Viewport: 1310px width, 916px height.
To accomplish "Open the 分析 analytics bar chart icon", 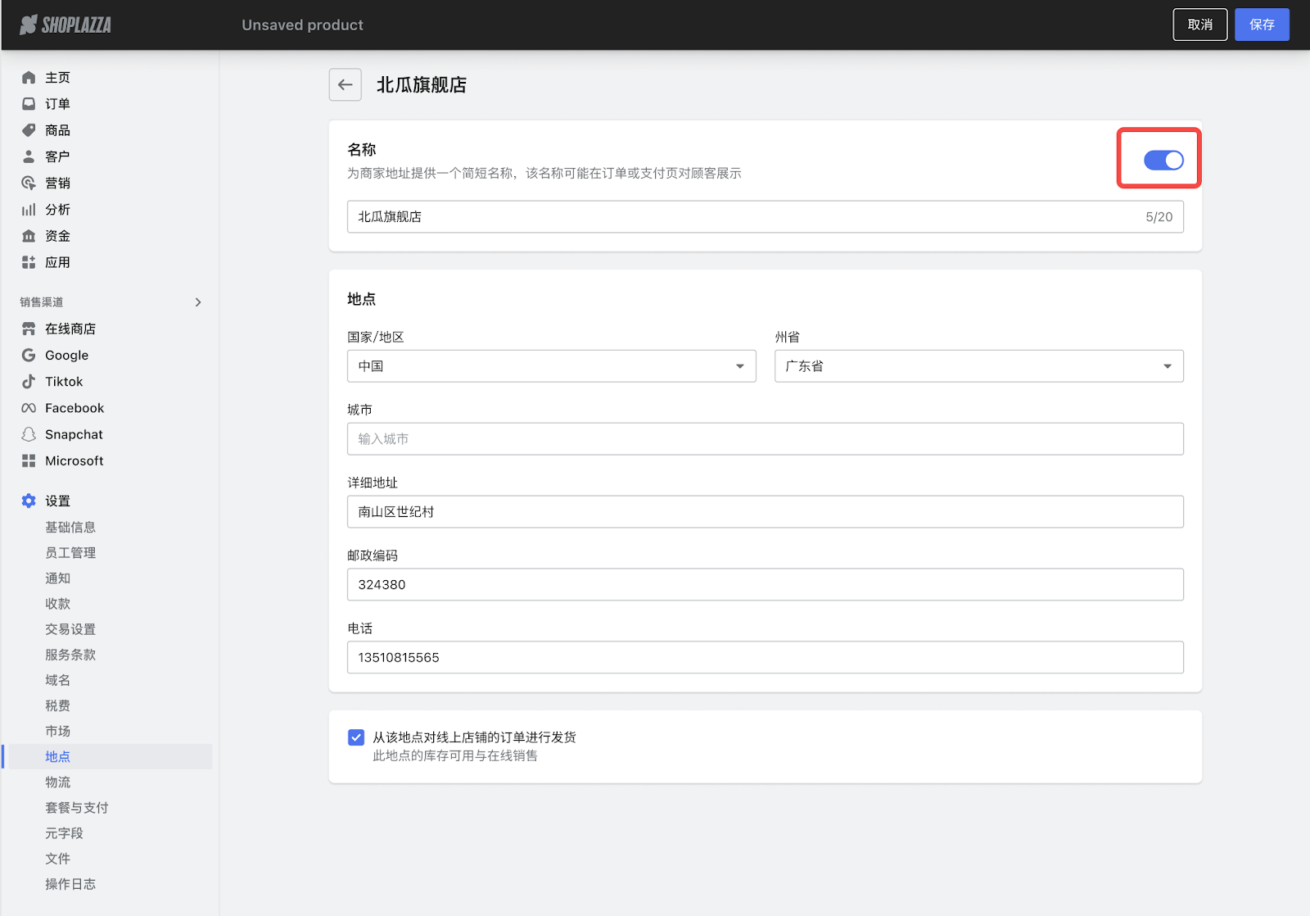I will coord(29,210).
